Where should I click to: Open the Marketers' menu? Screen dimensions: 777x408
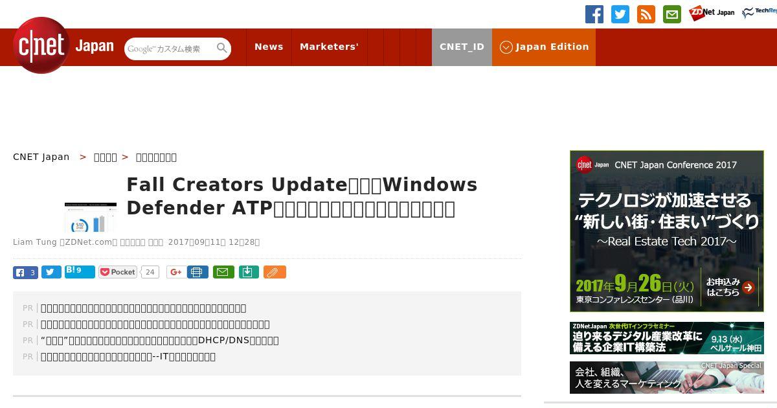(329, 47)
